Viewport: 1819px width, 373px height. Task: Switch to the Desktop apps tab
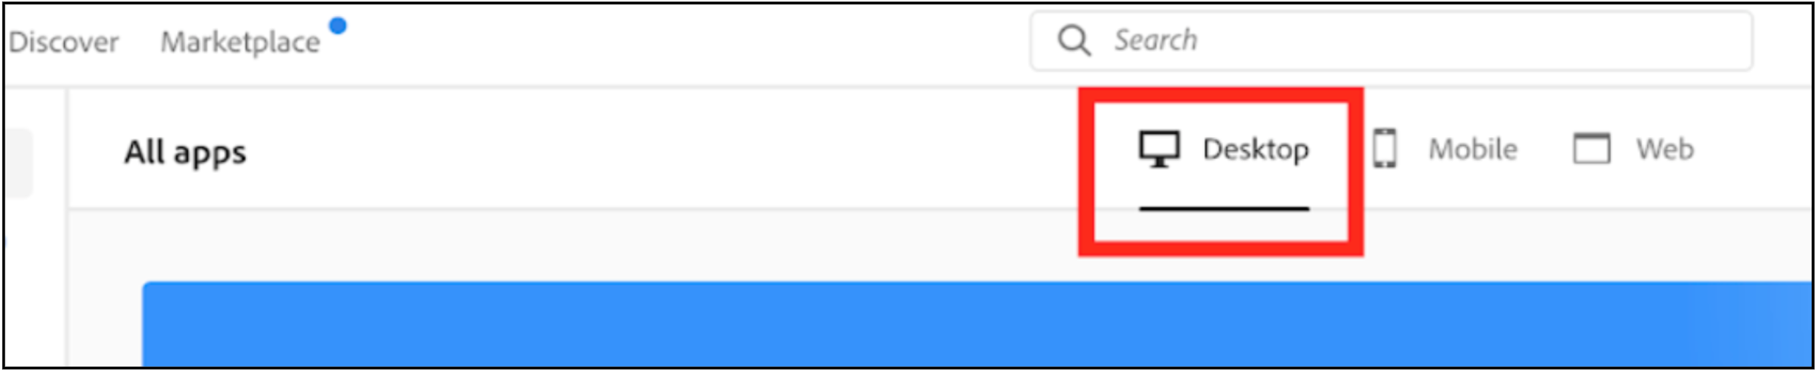tap(1224, 150)
